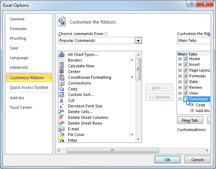Select the E-mail command icon
Screen dimensions: 216x169
tap(62, 129)
